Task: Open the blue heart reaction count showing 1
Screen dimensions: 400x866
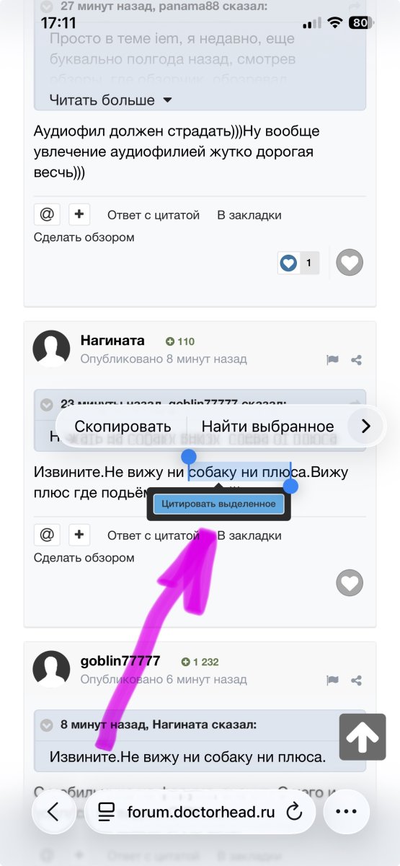Action: click(x=298, y=263)
